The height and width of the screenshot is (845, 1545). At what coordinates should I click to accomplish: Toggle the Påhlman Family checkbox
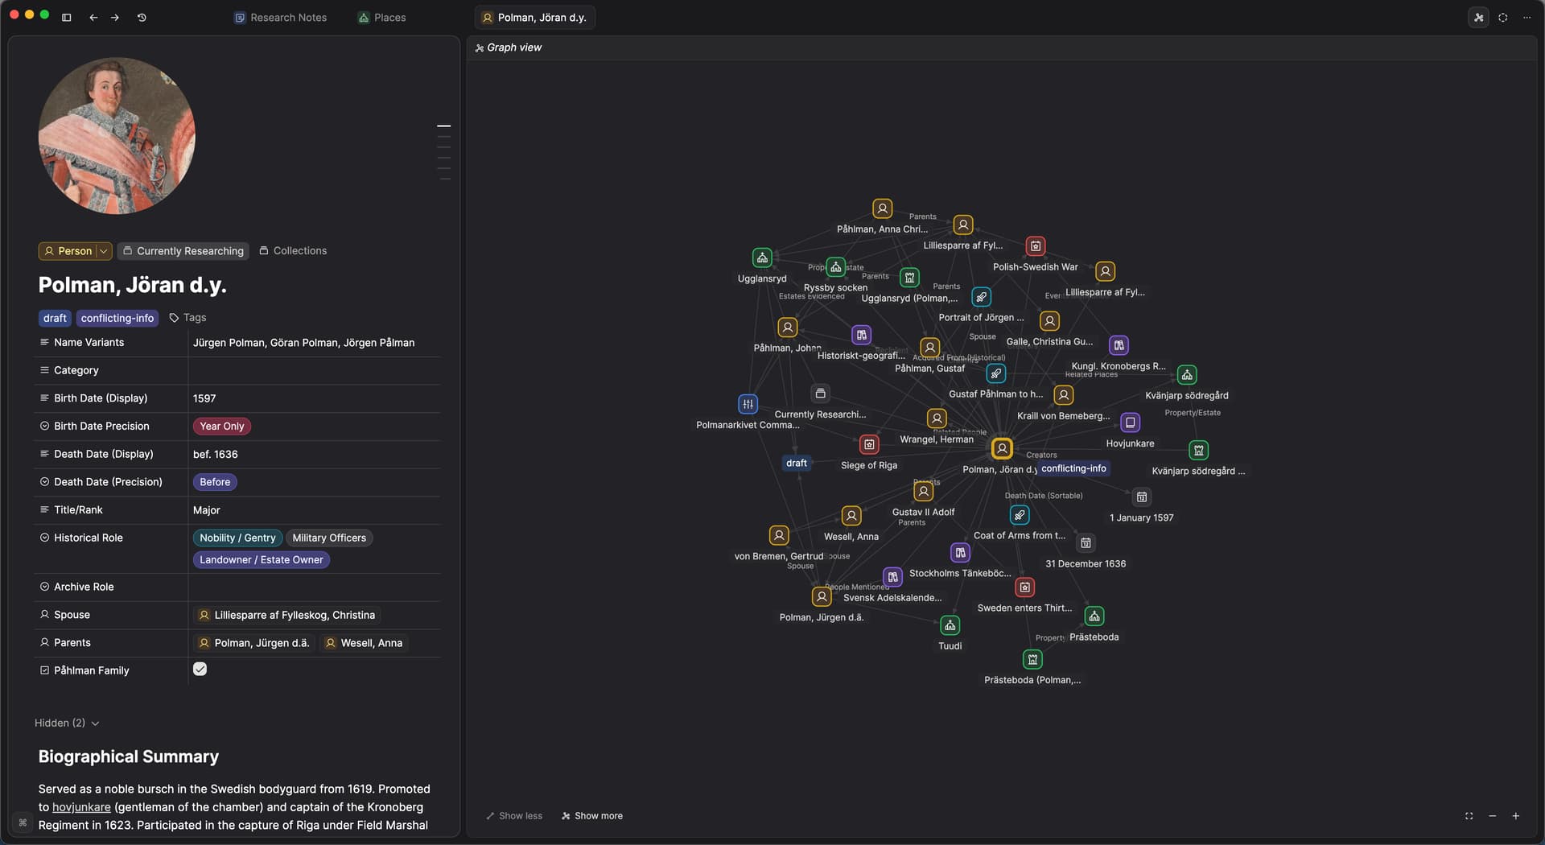pyautogui.click(x=200, y=670)
